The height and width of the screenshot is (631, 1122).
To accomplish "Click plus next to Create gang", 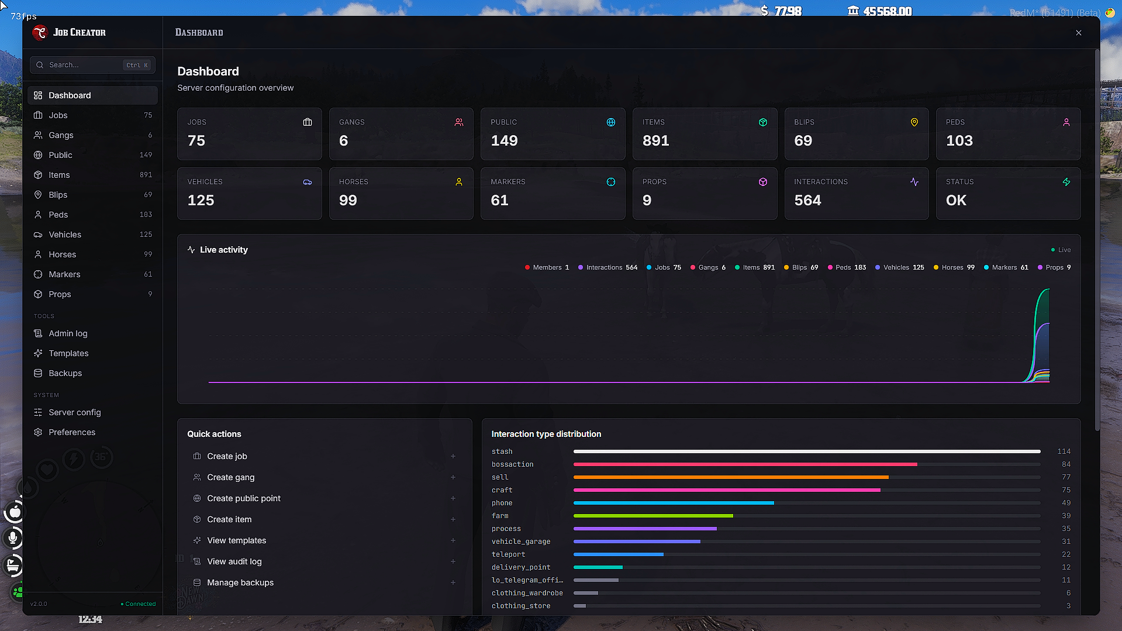I will pos(453,477).
